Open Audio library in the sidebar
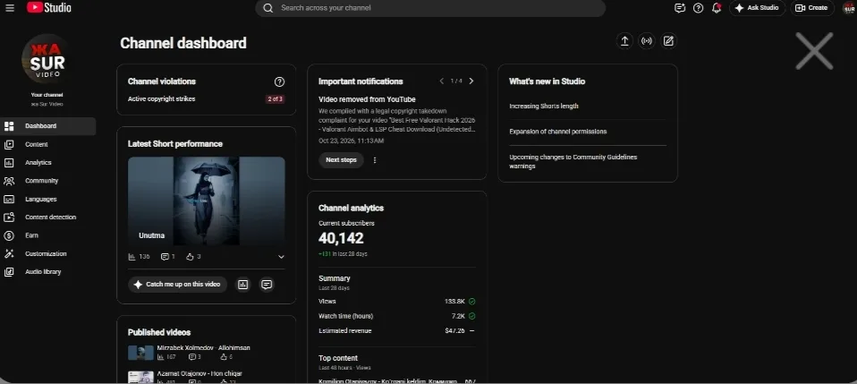The width and height of the screenshot is (857, 384). pyautogui.click(x=48, y=272)
